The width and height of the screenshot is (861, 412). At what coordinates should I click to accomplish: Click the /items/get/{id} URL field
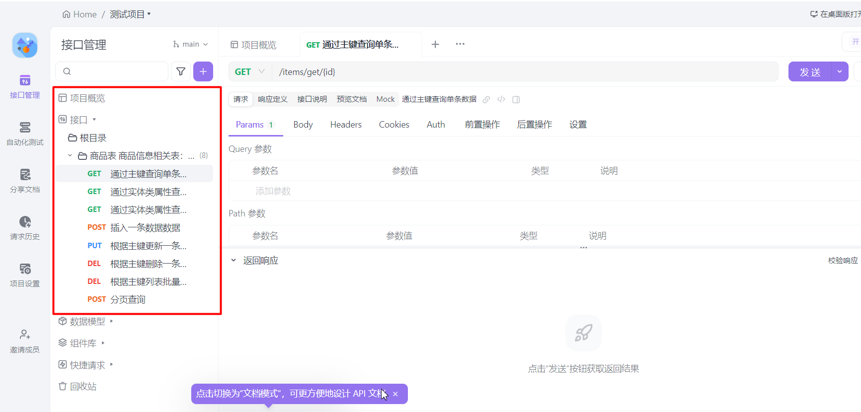[x=525, y=71]
